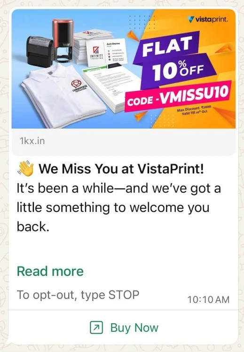This screenshot has height=352, width=244.
Task: Click the Max Discount validity fine print
Action: [194, 110]
